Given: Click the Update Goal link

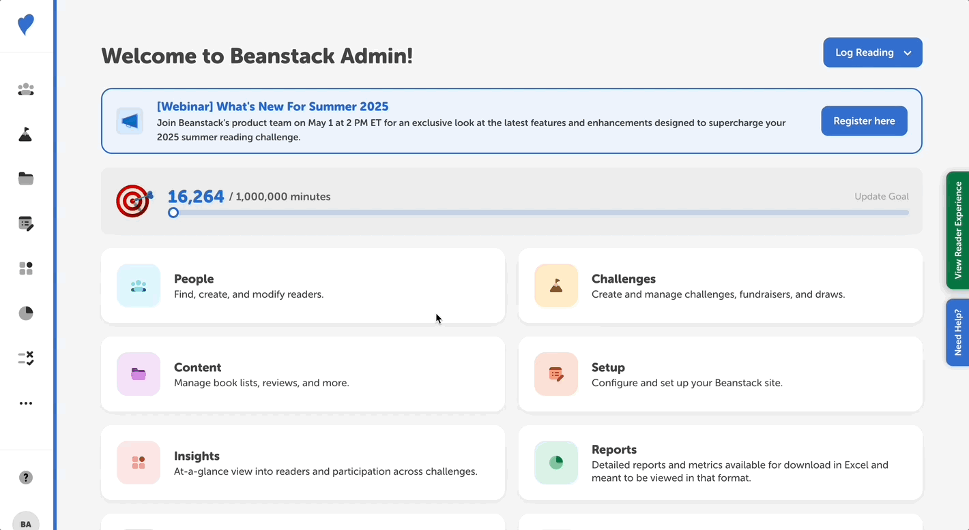Looking at the screenshot, I should (881, 196).
